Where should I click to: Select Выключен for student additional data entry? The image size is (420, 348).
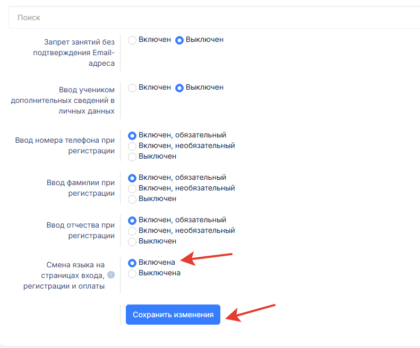pyautogui.click(x=179, y=88)
